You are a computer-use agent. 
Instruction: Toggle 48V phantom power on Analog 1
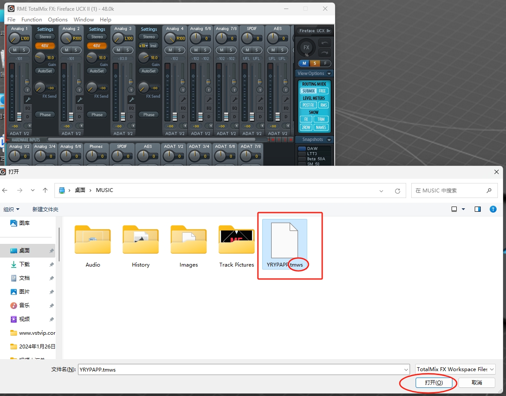coord(45,46)
